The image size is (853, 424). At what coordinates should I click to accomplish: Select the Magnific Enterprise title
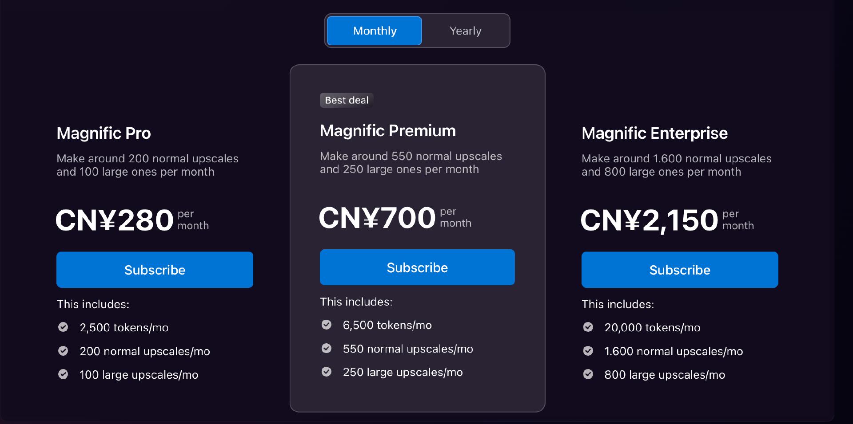pyautogui.click(x=654, y=133)
